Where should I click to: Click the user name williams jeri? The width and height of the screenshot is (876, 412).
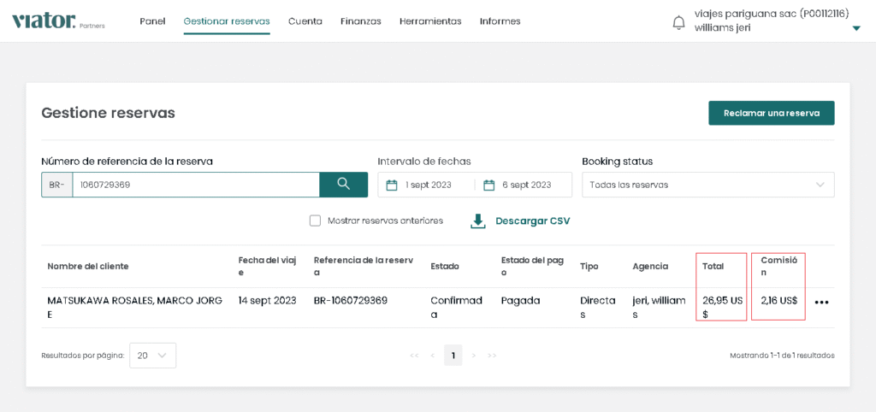point(722,28)
